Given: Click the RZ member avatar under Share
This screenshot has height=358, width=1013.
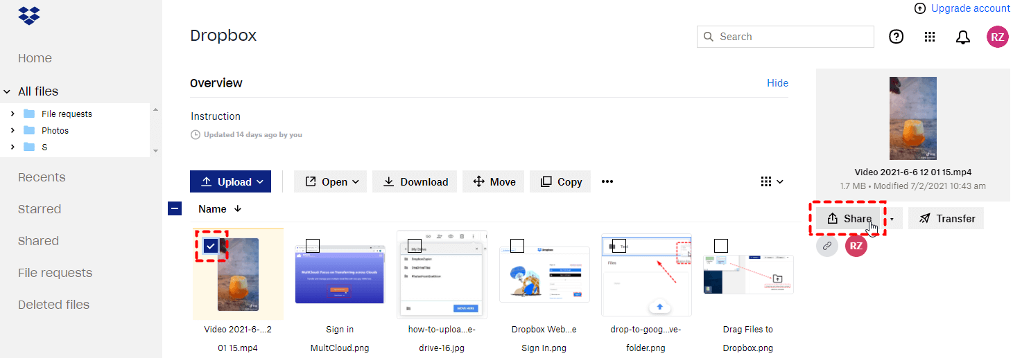Looking at the screenshot, I should [x=856, y=246].
